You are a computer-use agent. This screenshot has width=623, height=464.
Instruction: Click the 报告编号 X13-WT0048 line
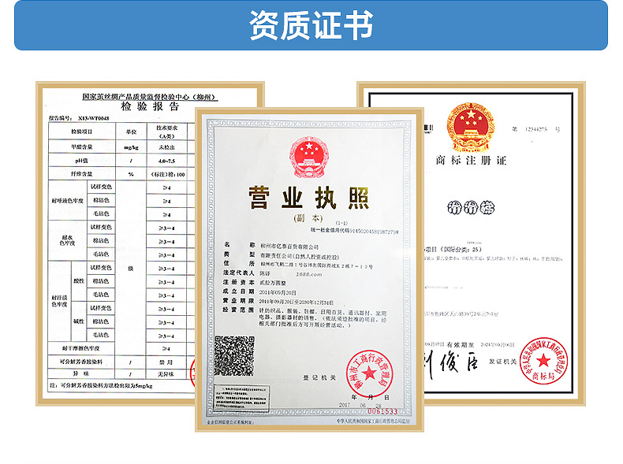point(79,118)
